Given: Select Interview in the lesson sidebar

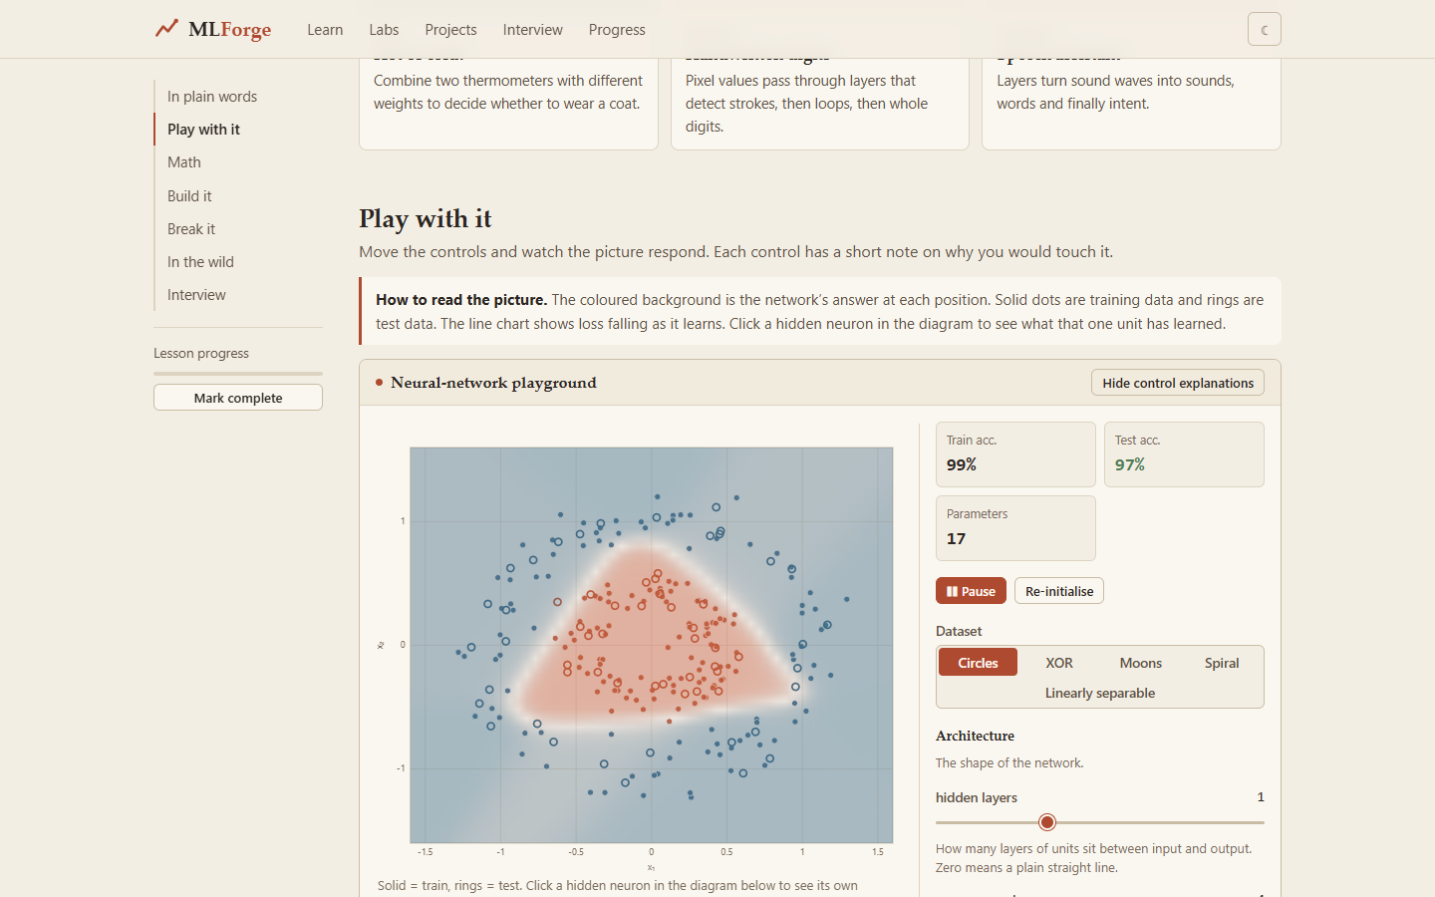Looking at the screenshot, I should [196, 295].
